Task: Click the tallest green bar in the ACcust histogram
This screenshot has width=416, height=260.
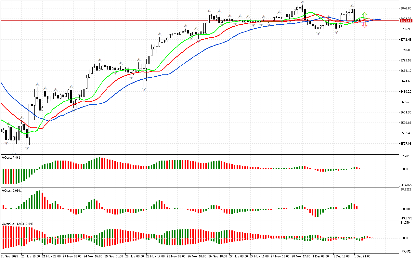Action: coord(39,200)
